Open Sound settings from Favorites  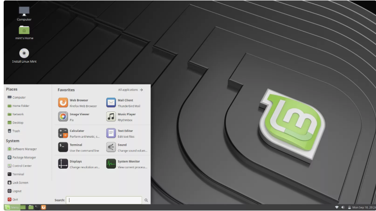pos(127,147)
